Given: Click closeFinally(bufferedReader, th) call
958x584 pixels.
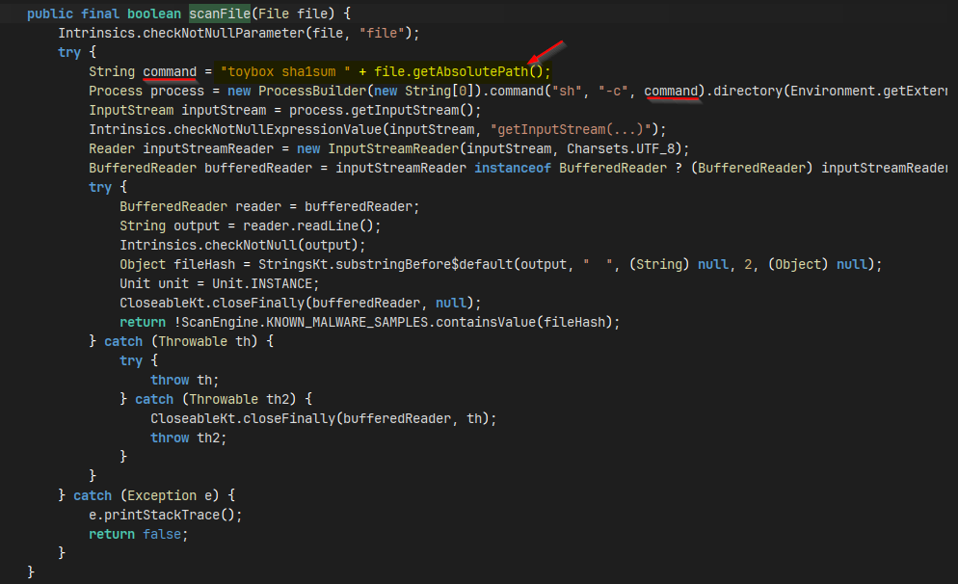Looking at the screenshot, I should coord(366,418).
